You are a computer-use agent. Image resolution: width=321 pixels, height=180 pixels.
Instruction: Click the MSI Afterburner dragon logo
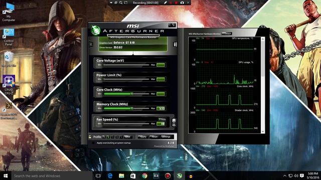(x=95, y=30)
